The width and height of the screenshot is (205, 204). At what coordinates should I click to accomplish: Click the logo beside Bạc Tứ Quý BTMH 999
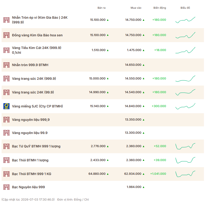6,146
